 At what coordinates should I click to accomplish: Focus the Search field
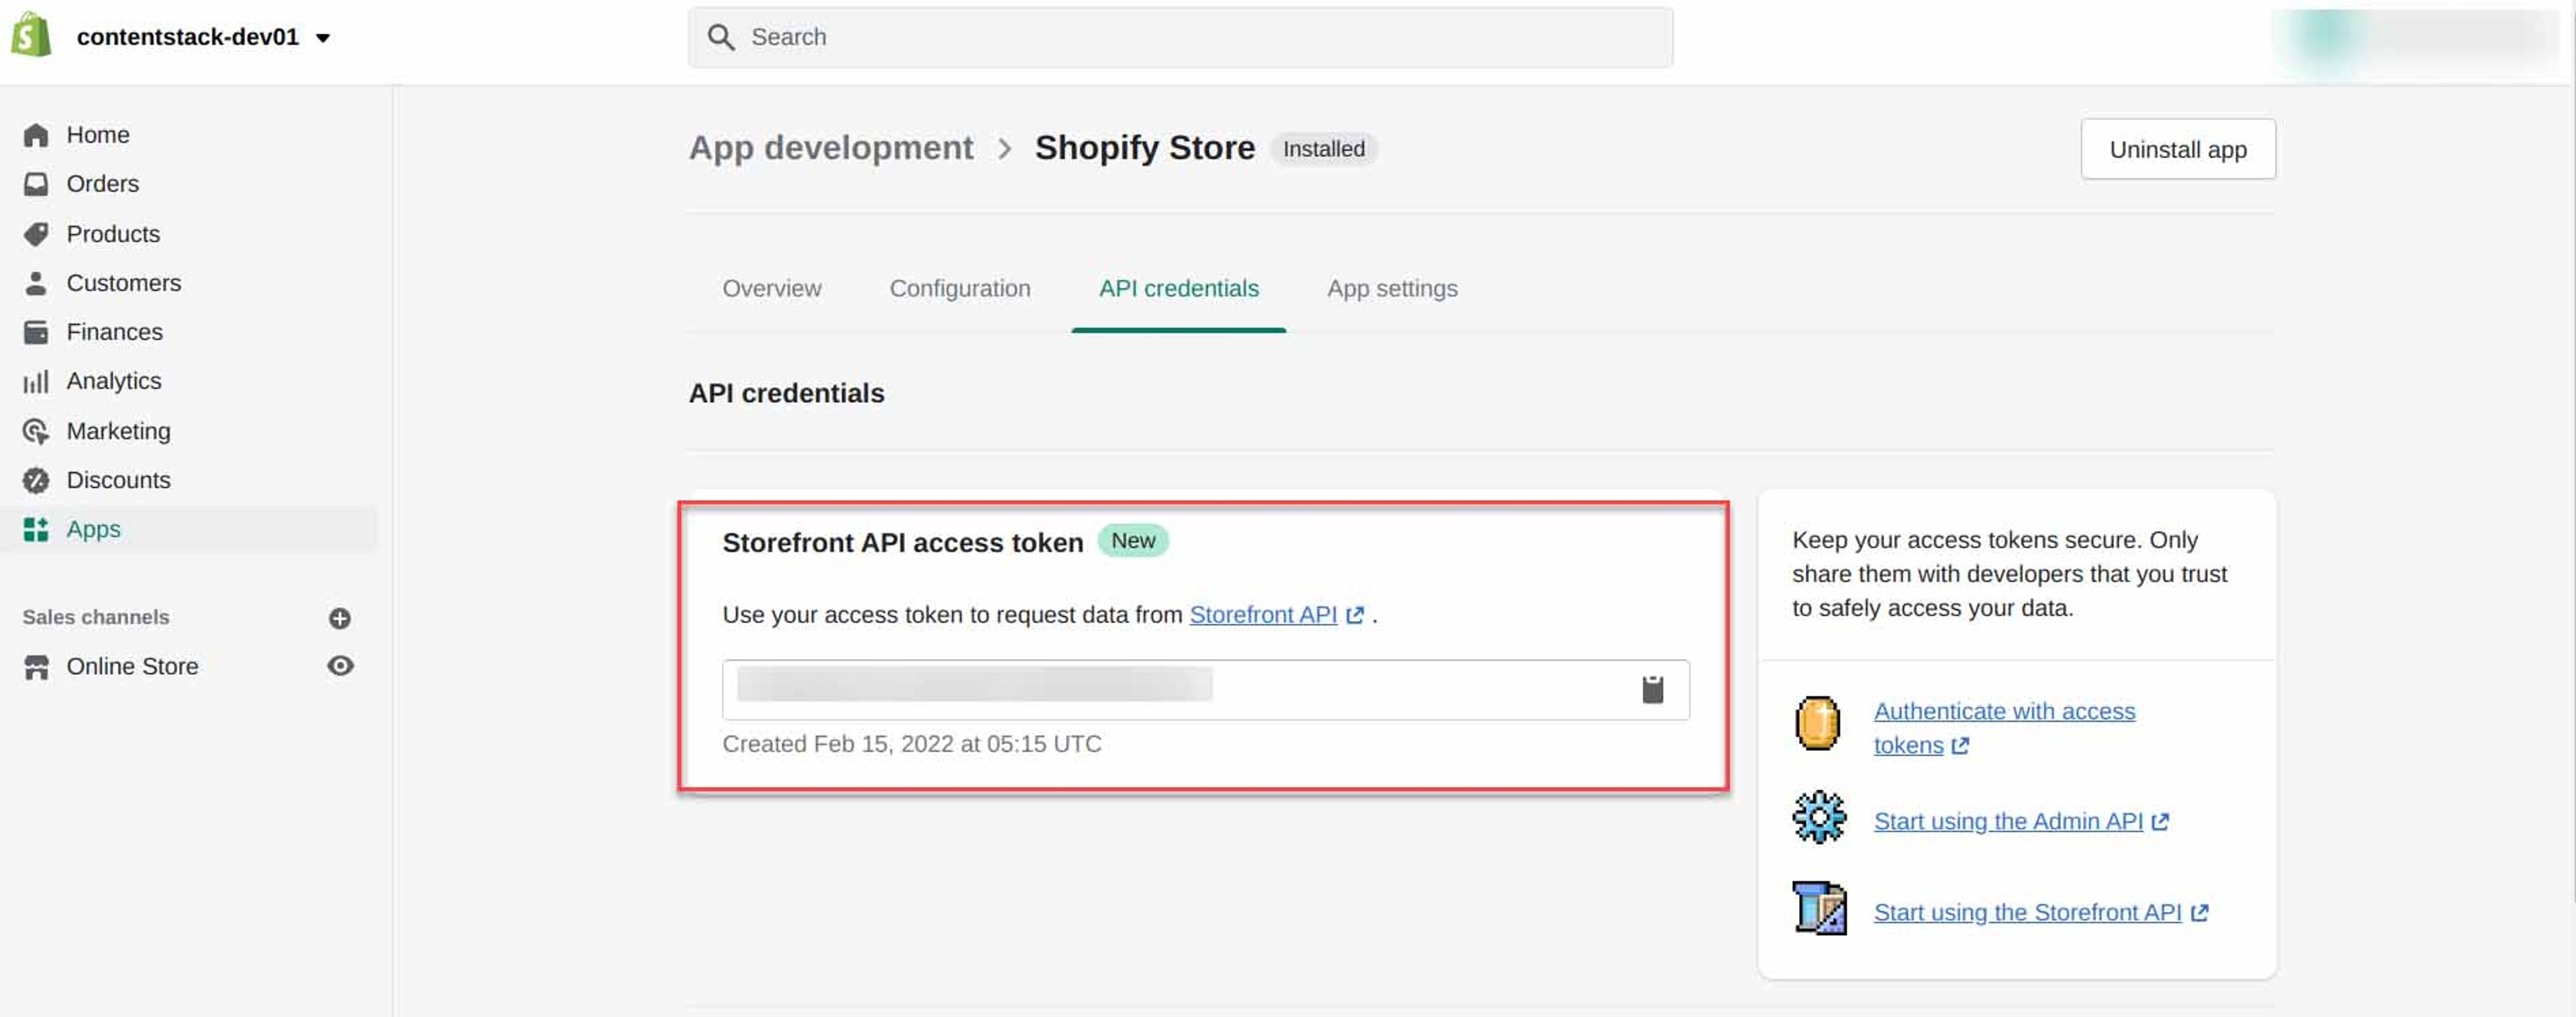click(1180, 37)
